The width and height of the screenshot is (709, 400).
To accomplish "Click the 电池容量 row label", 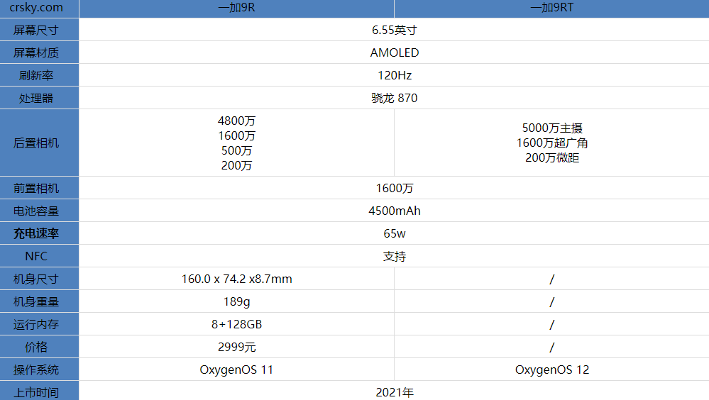I will click(x=36, y=211).
